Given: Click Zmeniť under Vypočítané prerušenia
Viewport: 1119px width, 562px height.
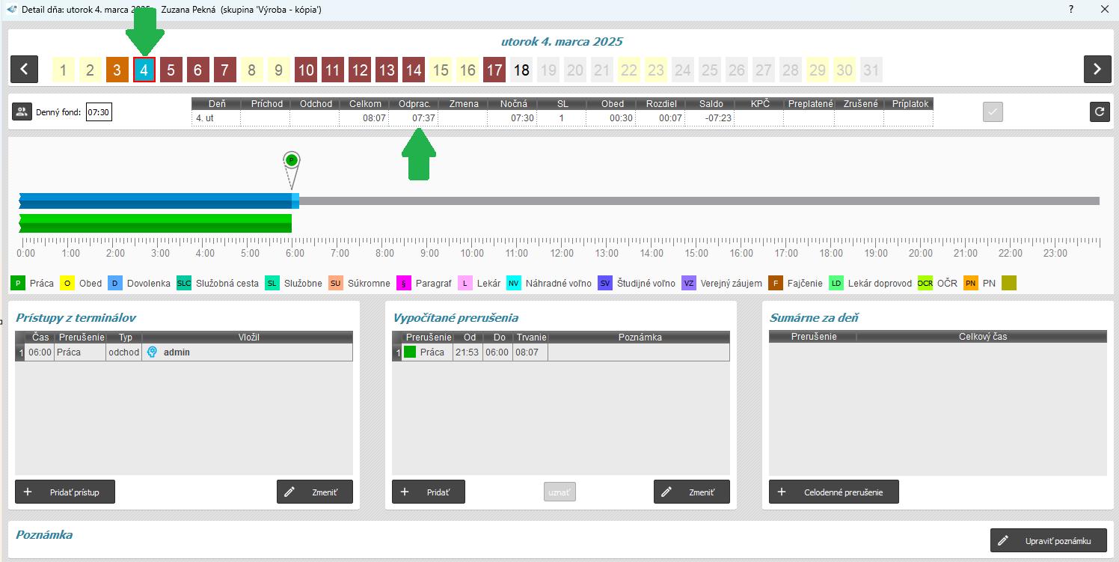Looking at the screenshot, I should point(691,492).
